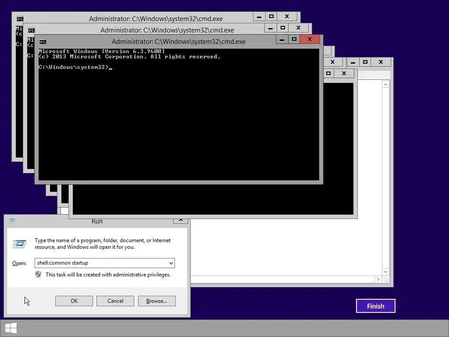Image resolution: width=449 pixels, height=337 pixels.
Task: Minimize the middle cmd.exe window
Action: click(x=270, y=28)
